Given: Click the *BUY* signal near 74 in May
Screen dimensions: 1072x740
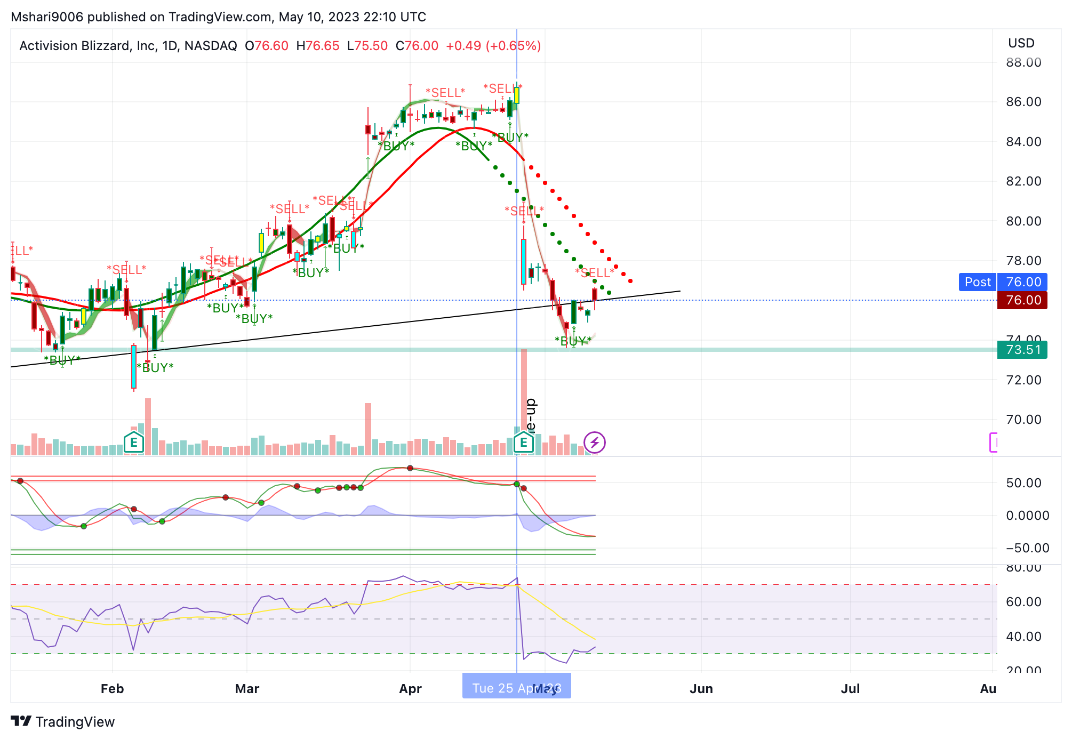Looking at the screenshot, I should [573, 341].
